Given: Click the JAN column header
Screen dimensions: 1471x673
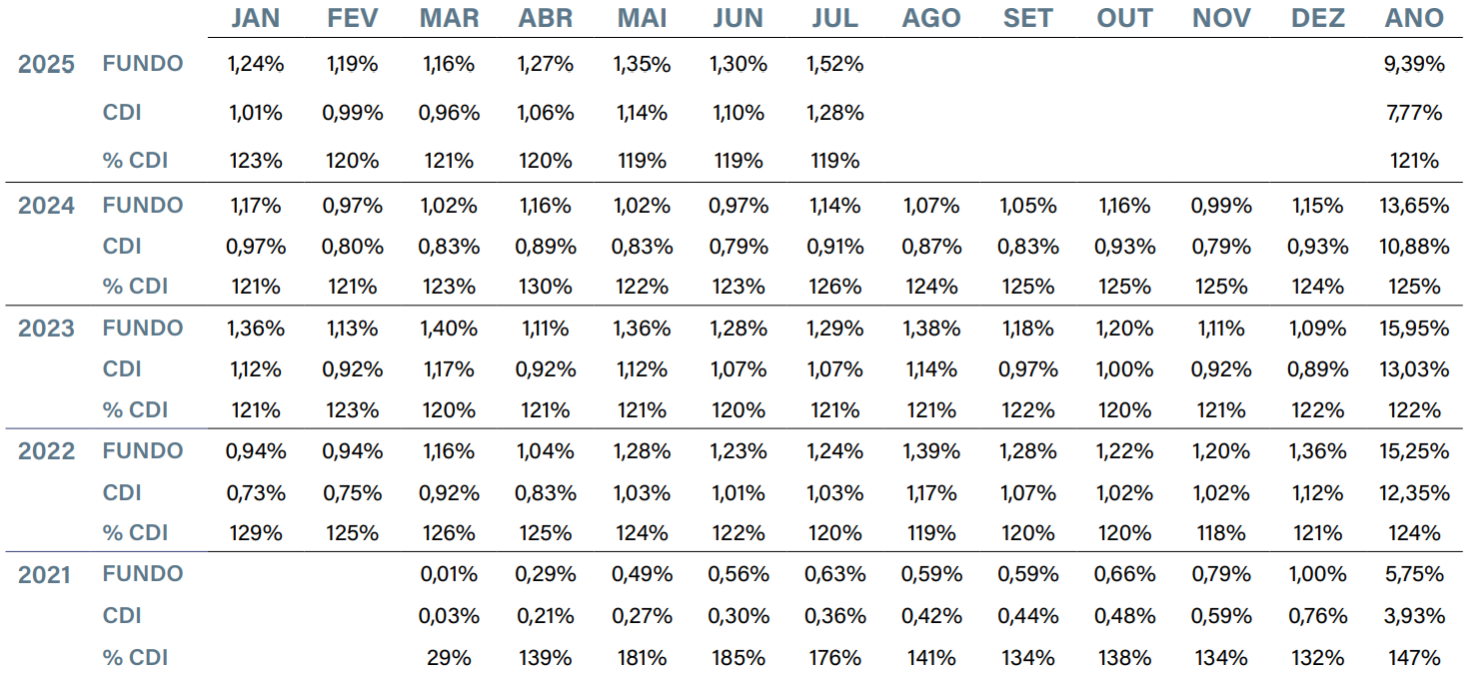Looking at the screenshot, I should (256, 18).
